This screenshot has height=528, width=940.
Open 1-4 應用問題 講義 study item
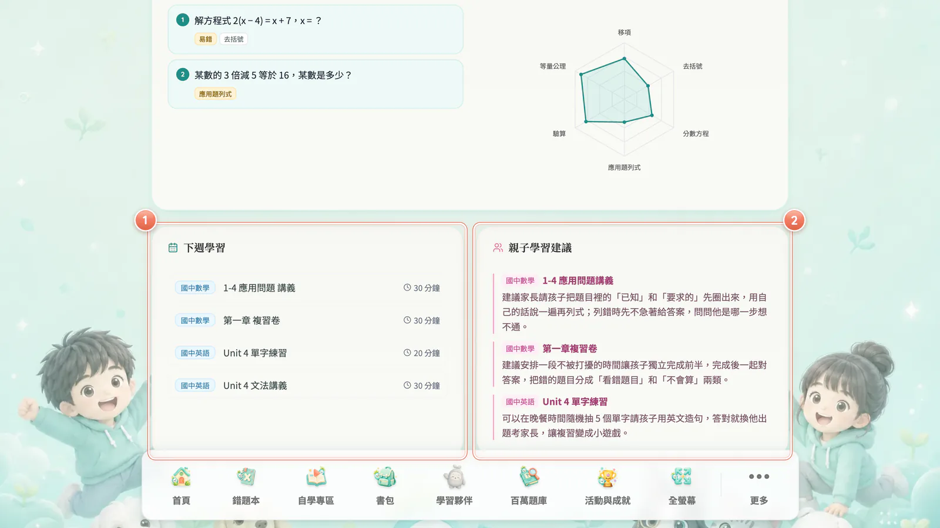pyautogui.click(x=307, y=288)
